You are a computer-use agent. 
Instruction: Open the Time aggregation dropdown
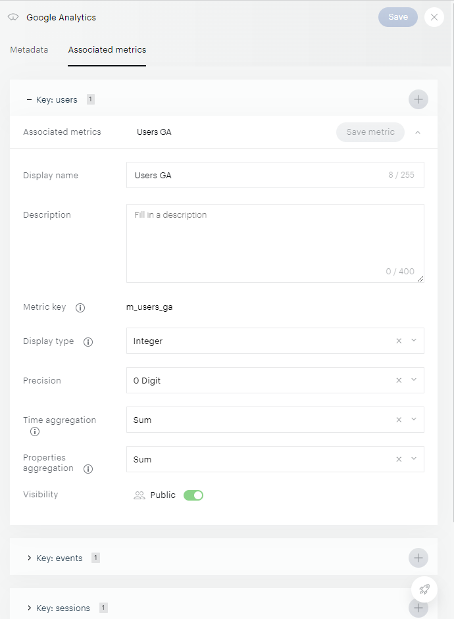click(x=414, y=420)
